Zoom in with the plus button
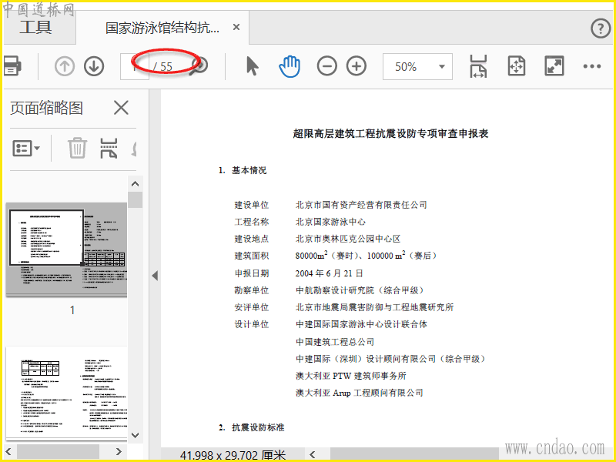616x462 pixels. 357,66
